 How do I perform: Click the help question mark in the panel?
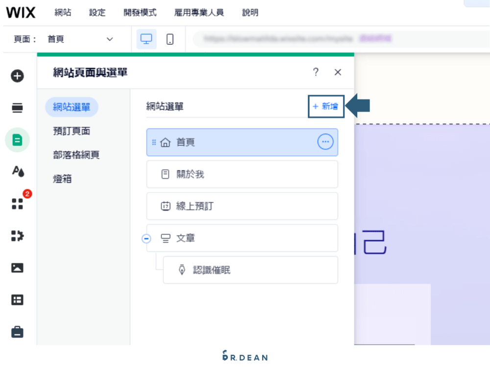(316, 72)
